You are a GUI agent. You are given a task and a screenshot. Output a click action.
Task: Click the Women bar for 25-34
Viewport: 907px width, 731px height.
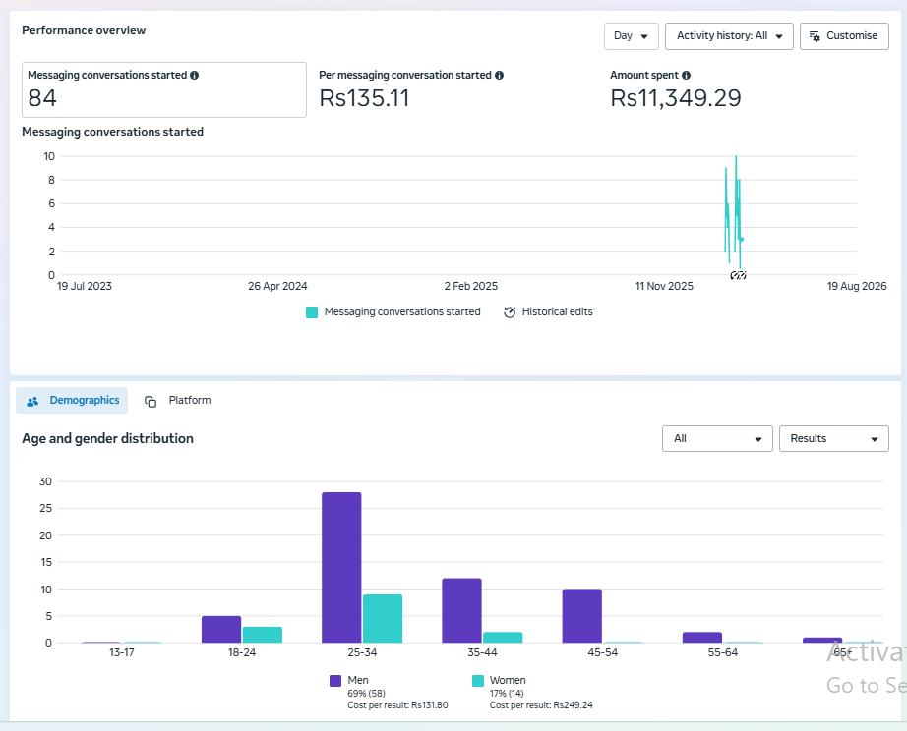[x=383, y=618]
